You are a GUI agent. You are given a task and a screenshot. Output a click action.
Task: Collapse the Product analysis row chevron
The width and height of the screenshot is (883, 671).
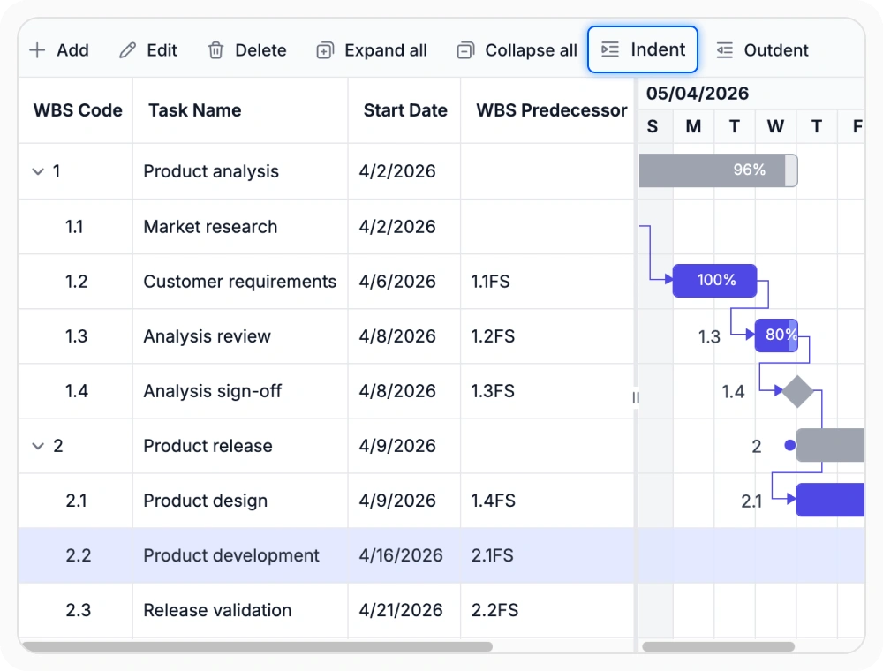pos(38,171)
